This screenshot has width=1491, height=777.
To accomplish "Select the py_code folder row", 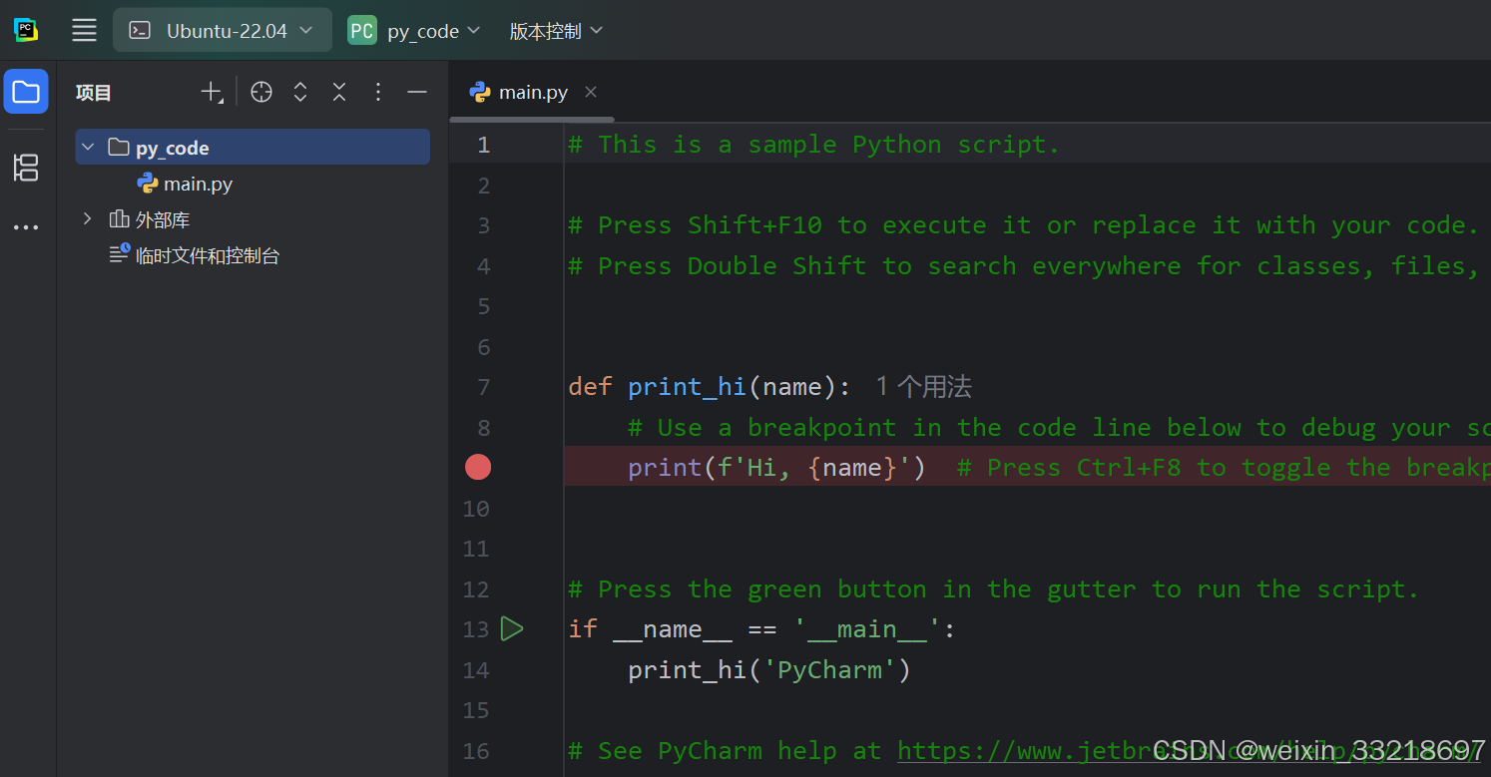I will (x=252, y=148).
